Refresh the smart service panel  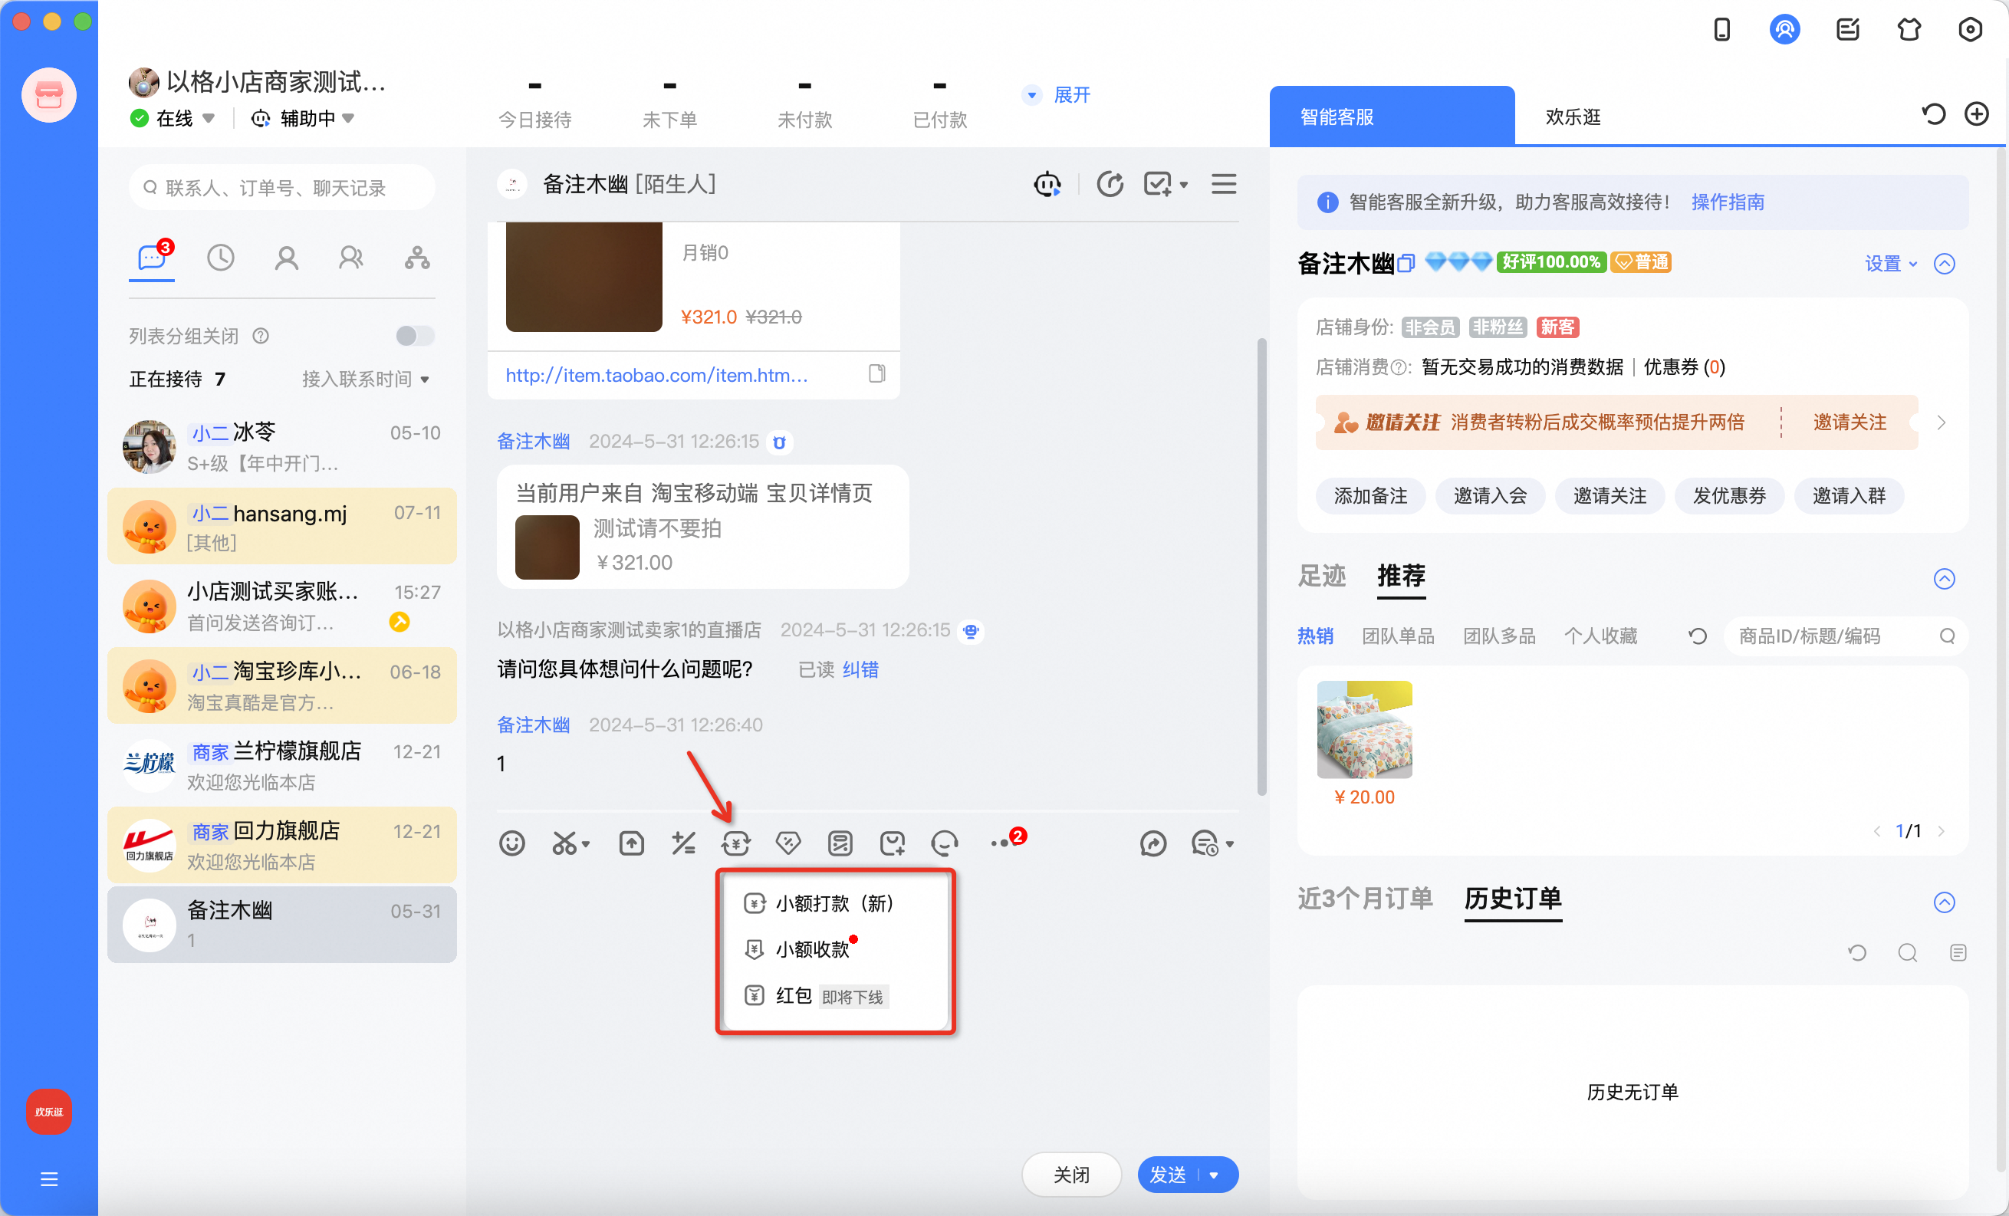click(x=1933, y=114)
